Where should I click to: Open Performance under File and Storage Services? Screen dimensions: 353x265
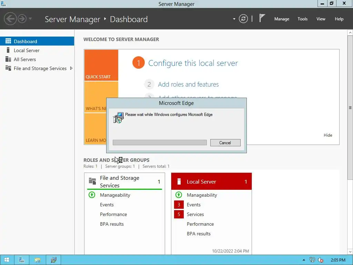click(x=113, y=214)
